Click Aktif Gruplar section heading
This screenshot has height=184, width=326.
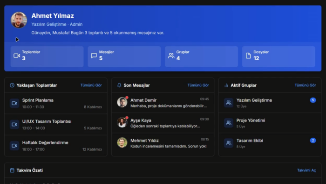coord(244,85)
